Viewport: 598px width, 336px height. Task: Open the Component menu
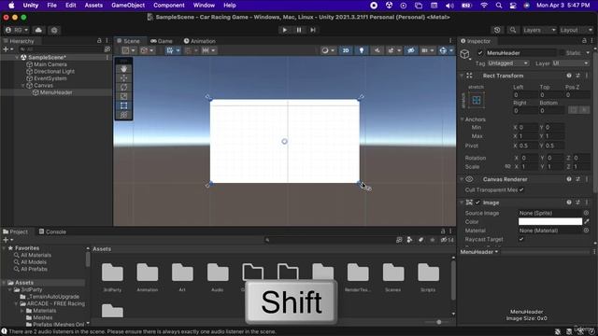pyautogui.click(x=168, y=6)
